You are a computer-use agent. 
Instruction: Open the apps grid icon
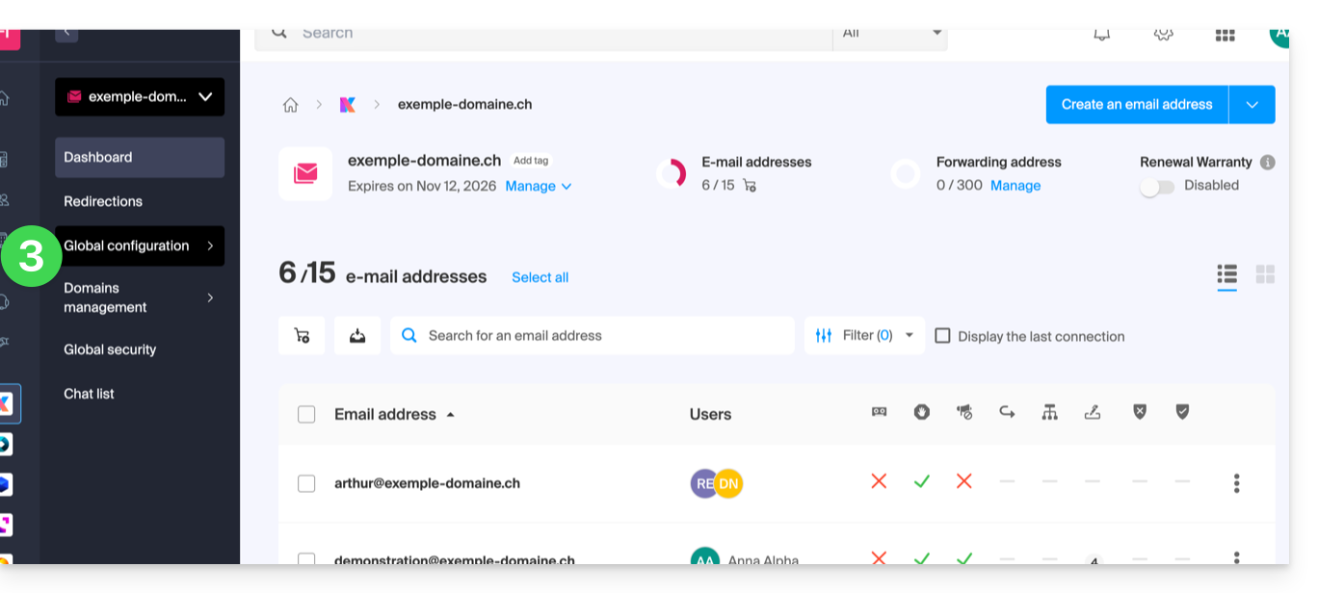click(1225, 34)
